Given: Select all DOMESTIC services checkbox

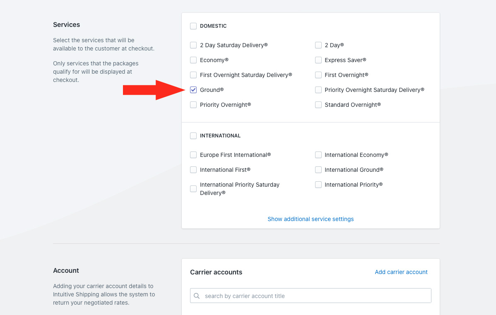Looking at the screenshot, I should tap(193, 26).
